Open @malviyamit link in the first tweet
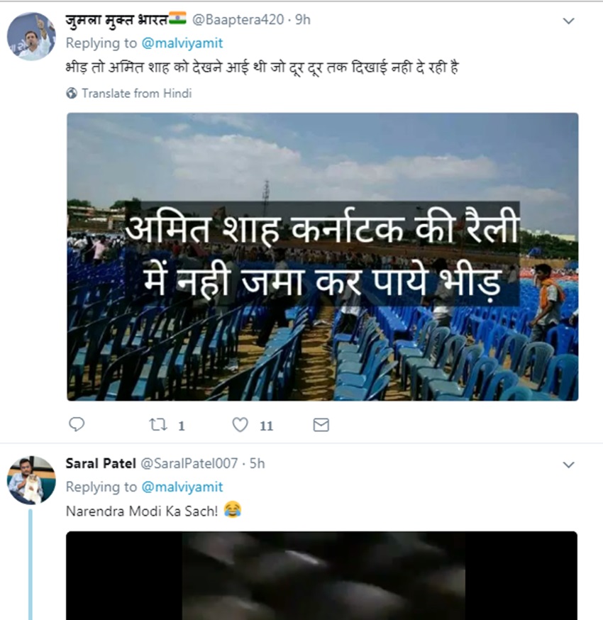The width and height of the screenshot is (603, 620). point(182,43)
